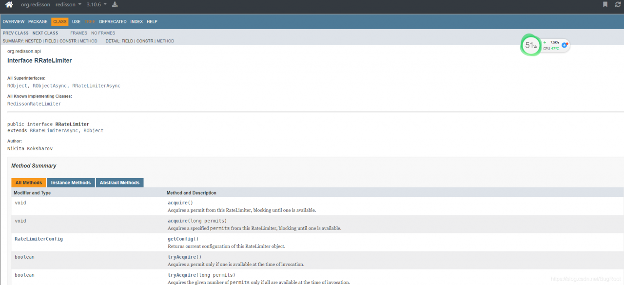This screenshot has width=624, height=285.
Task: Open the OVERVIEW navigation item
Action: [x=14, y=22]
